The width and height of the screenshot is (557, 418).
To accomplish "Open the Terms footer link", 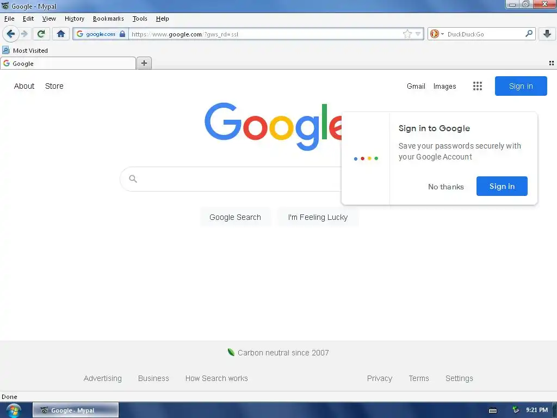I will click(x=419, y=378).
